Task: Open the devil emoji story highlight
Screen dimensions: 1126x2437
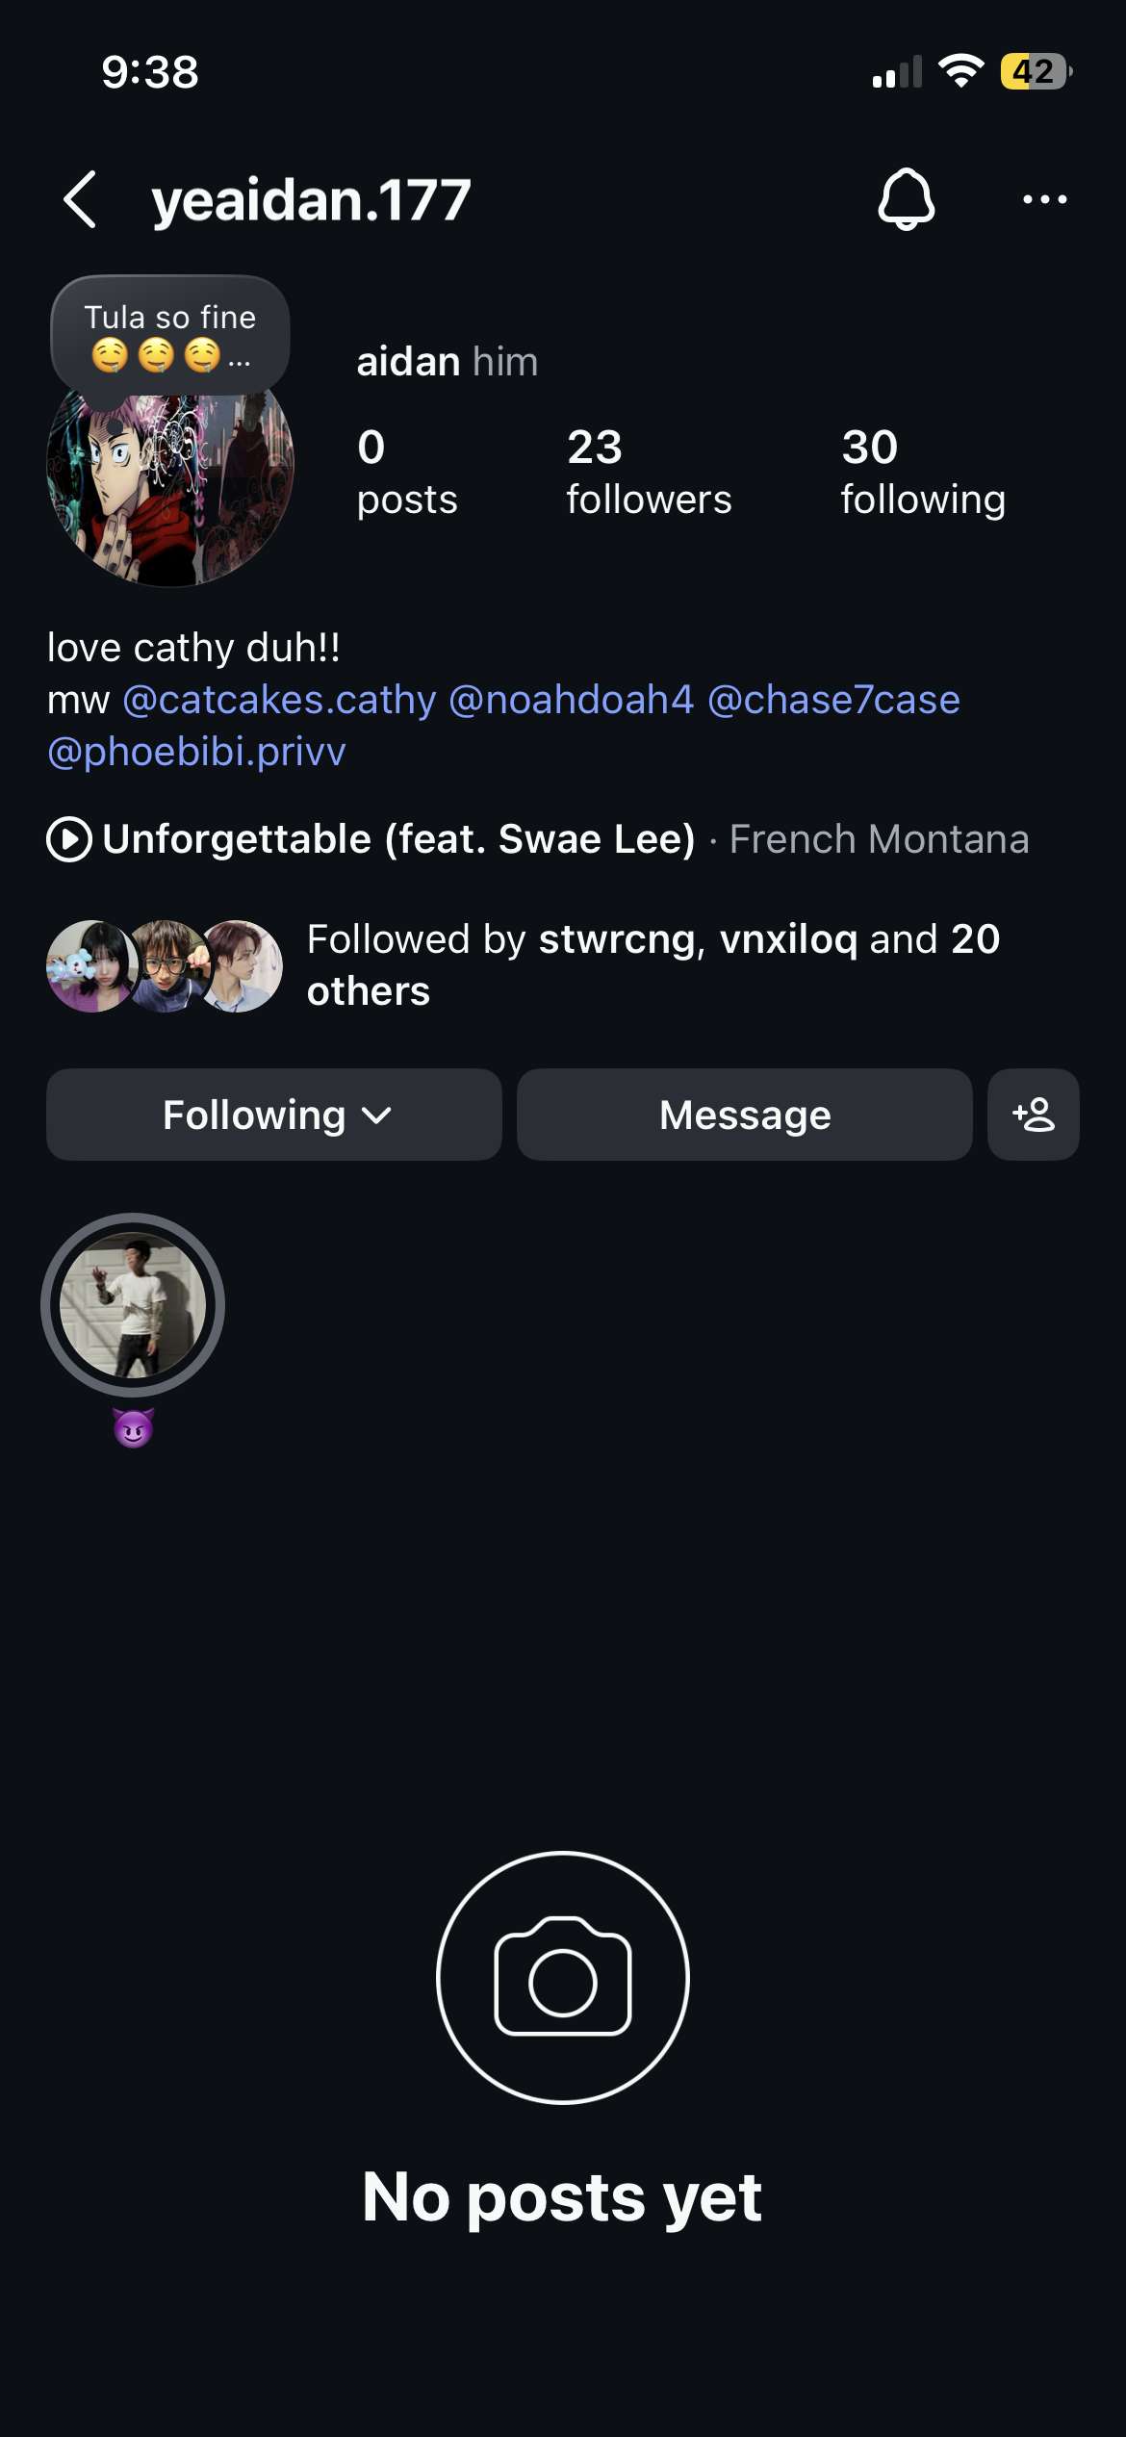Action: coord(133,1304)
